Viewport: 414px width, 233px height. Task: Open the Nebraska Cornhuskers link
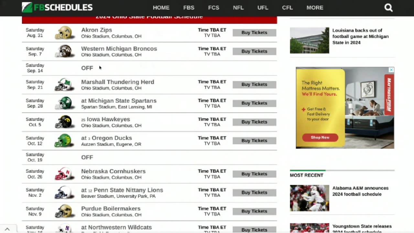coord(113,171)
